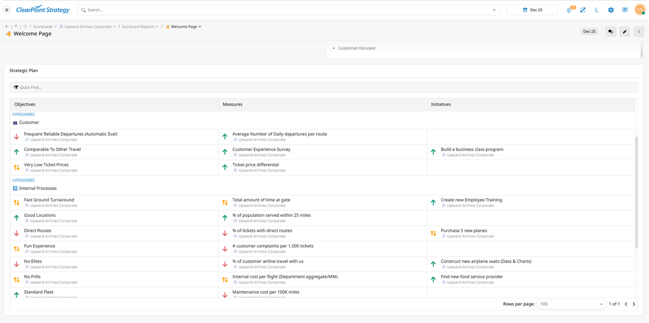Image resolution: width=649 pixels, height=323 pixels.
Task: Click status arrow beside Find new food service provider
Action: click(x=433, y=279)
